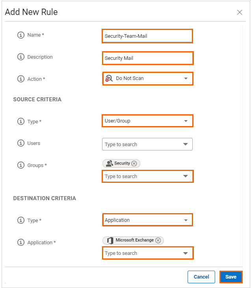This screenshot has height=288, width=251.
Task: Click the info icon beside Action
Action: pyautogui.click(x=21, y=79)
